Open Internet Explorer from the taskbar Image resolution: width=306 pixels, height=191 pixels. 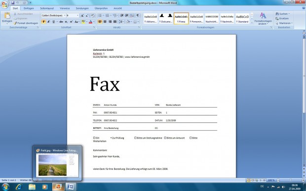(19, 187)
